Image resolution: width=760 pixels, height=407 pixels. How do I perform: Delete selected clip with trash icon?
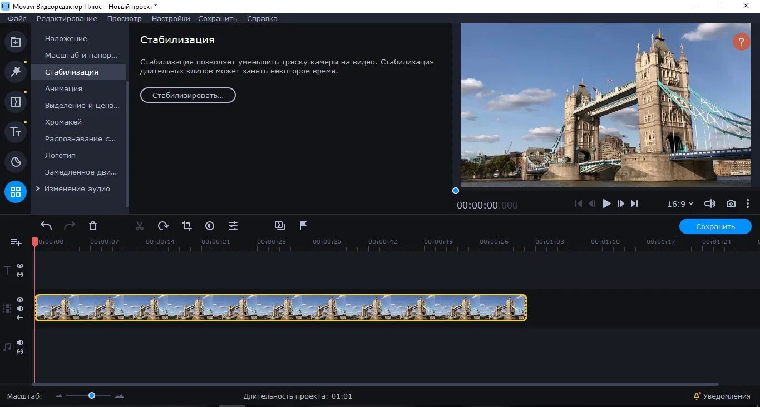tap(93, 226)
